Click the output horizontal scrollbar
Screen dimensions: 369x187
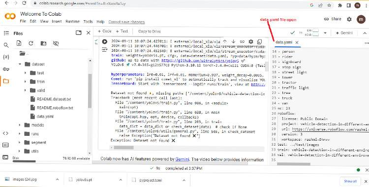tap(124, 148)
